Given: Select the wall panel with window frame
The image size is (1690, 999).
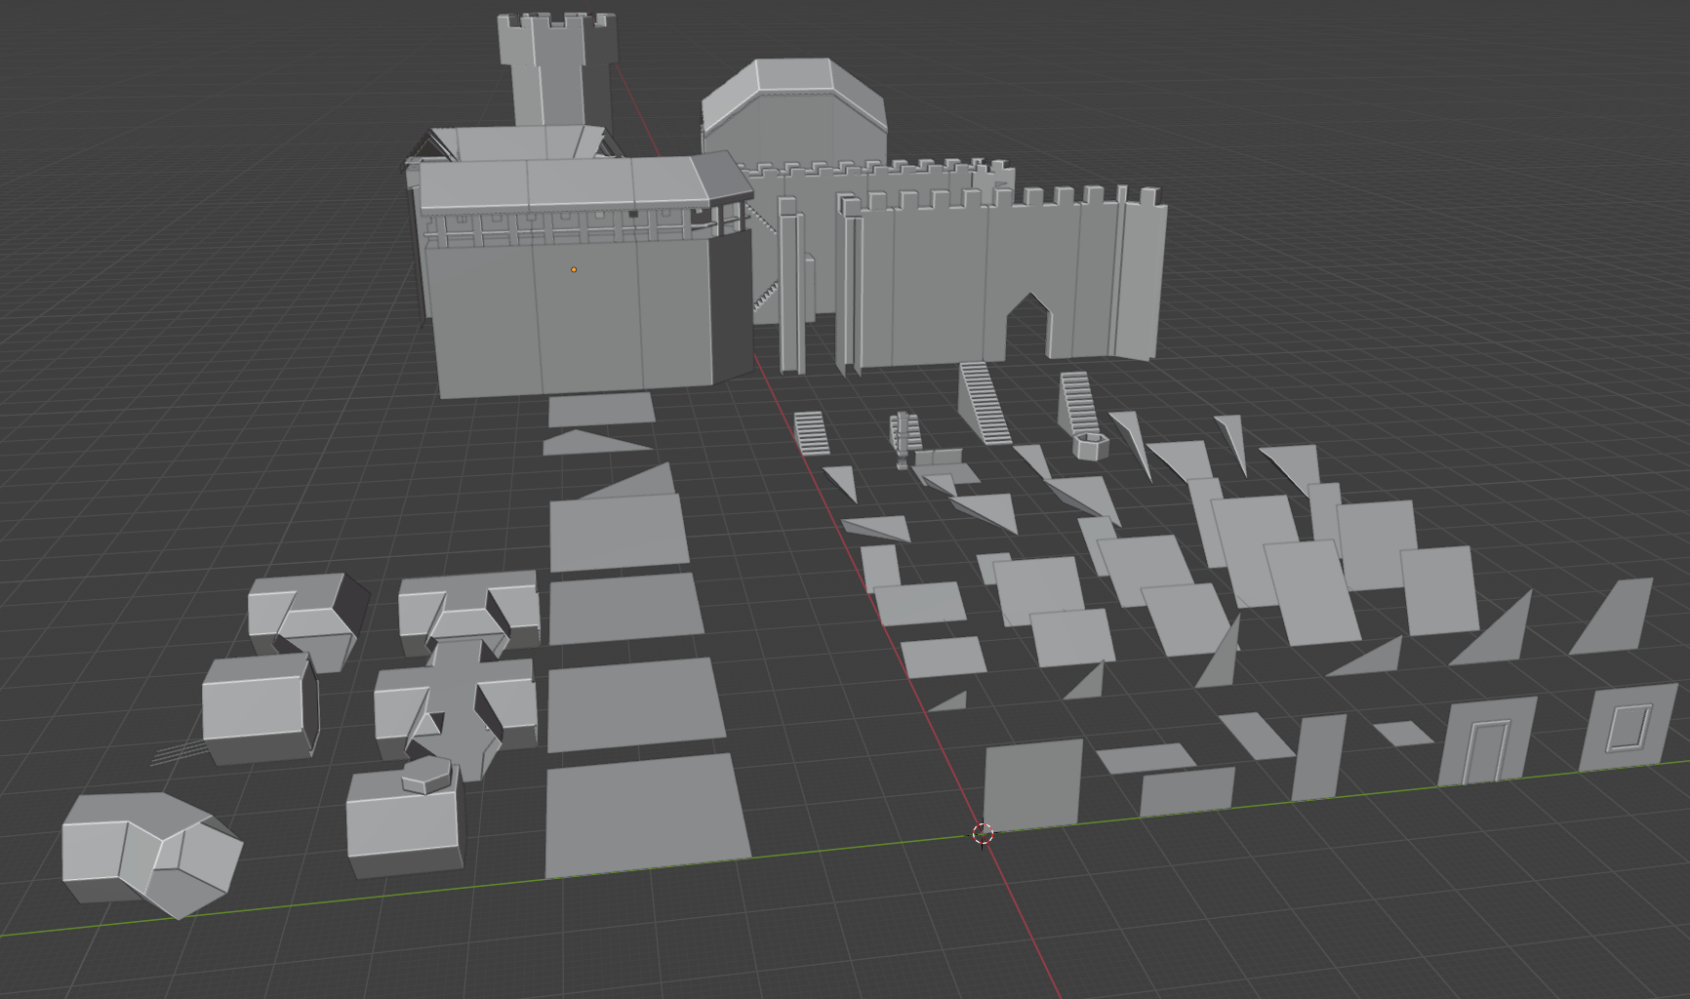Looking at the screenshot, I should (x=1630, y=727).
